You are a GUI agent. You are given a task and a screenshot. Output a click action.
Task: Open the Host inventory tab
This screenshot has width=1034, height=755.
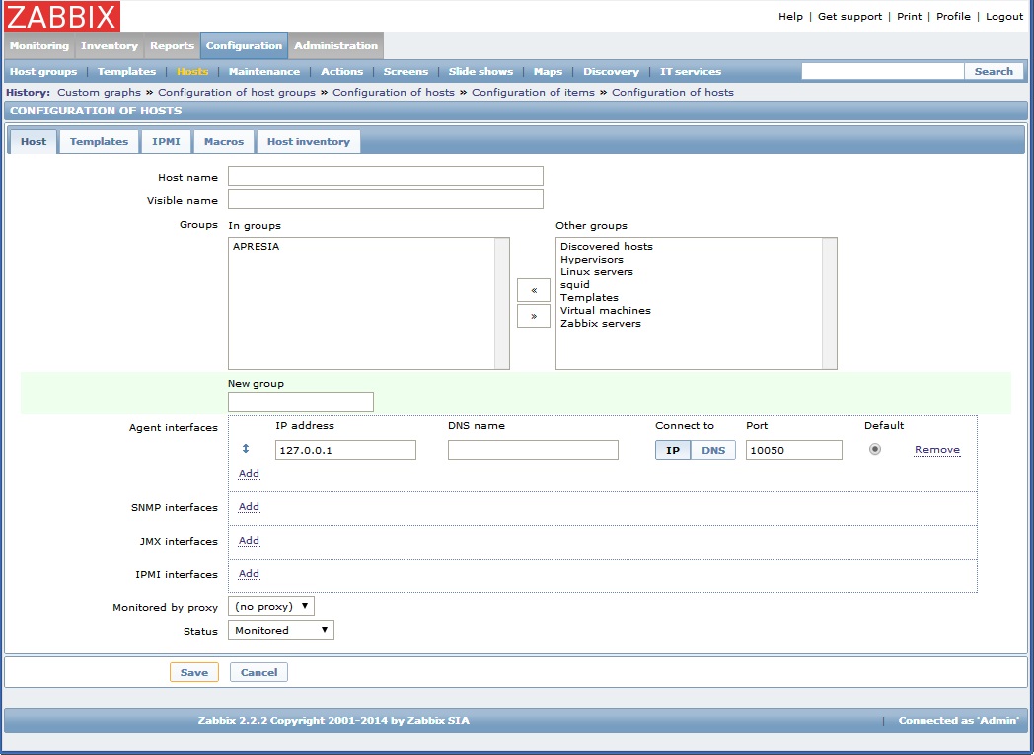(310, 141)
